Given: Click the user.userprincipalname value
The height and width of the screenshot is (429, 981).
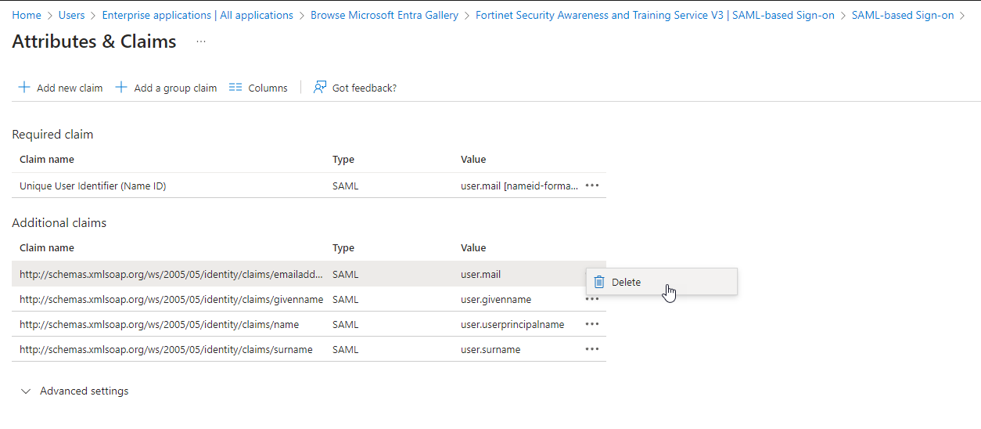Looking at the screenshot, I should [512, 324].
